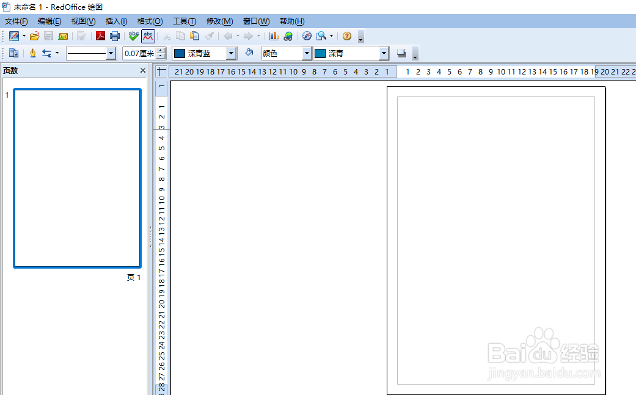Open the Undo history dropdown arrow
The height and width of the screenshot is (395, 636).
[238, 36]
